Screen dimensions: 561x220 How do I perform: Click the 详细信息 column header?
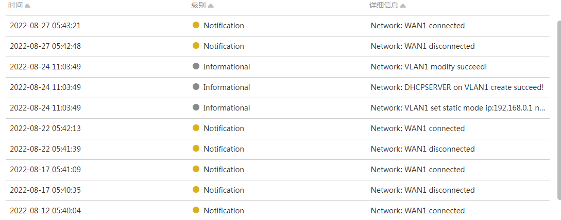[384, 5]
